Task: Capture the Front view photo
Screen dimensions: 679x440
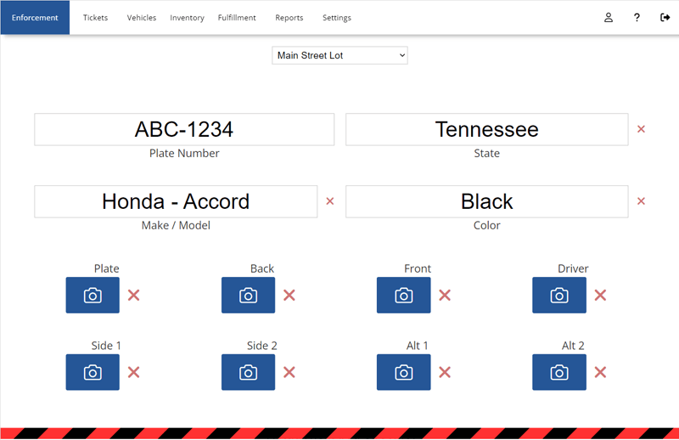Action: pos(403,296)
